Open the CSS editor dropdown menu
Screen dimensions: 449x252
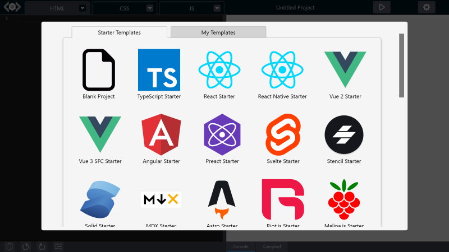pyautogui.click(x=149, y=8)
